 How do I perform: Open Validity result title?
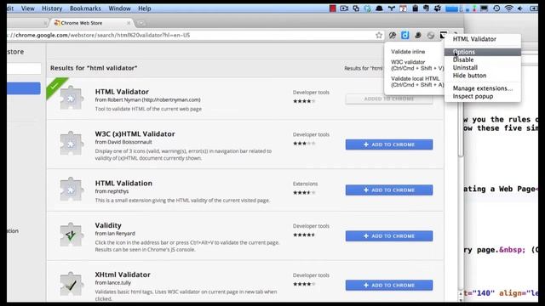(108, 225)
